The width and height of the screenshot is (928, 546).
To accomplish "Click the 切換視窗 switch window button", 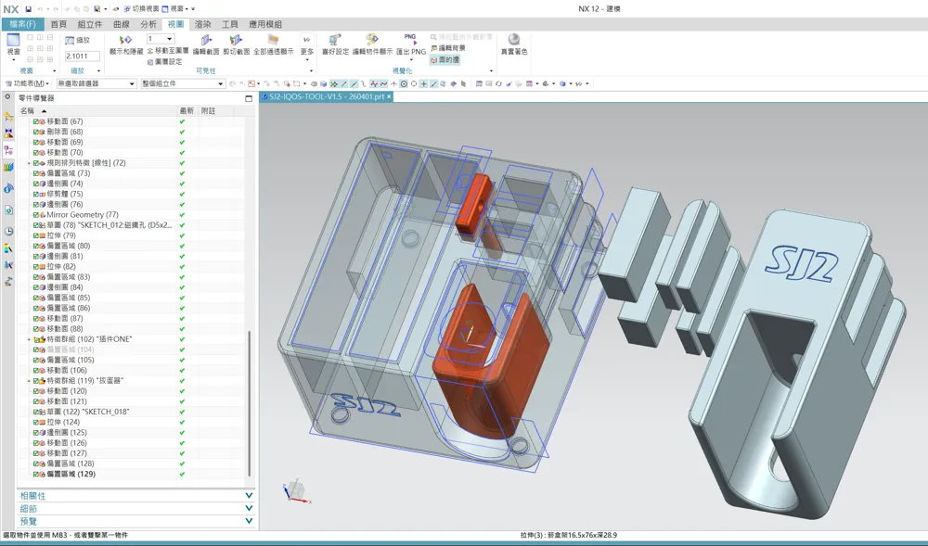I will point(141,9).
